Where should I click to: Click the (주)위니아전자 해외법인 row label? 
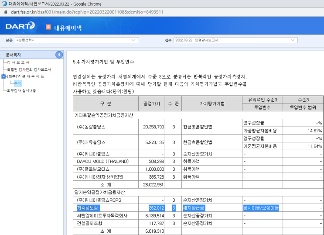click(x=100, y=177)
